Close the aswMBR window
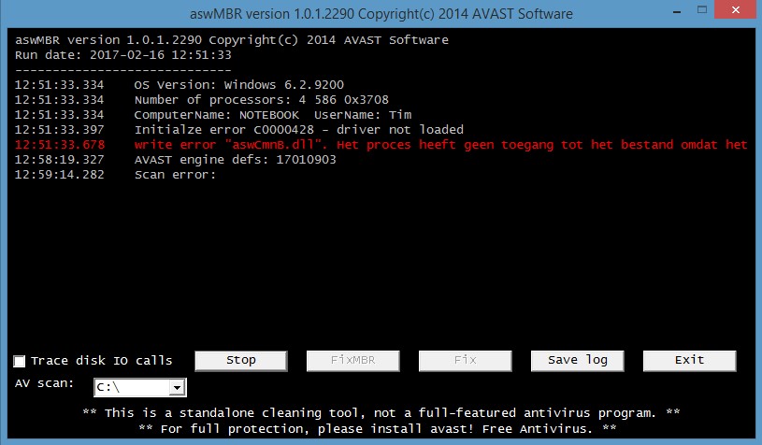 pyautogui.click(x=736, y=9)
